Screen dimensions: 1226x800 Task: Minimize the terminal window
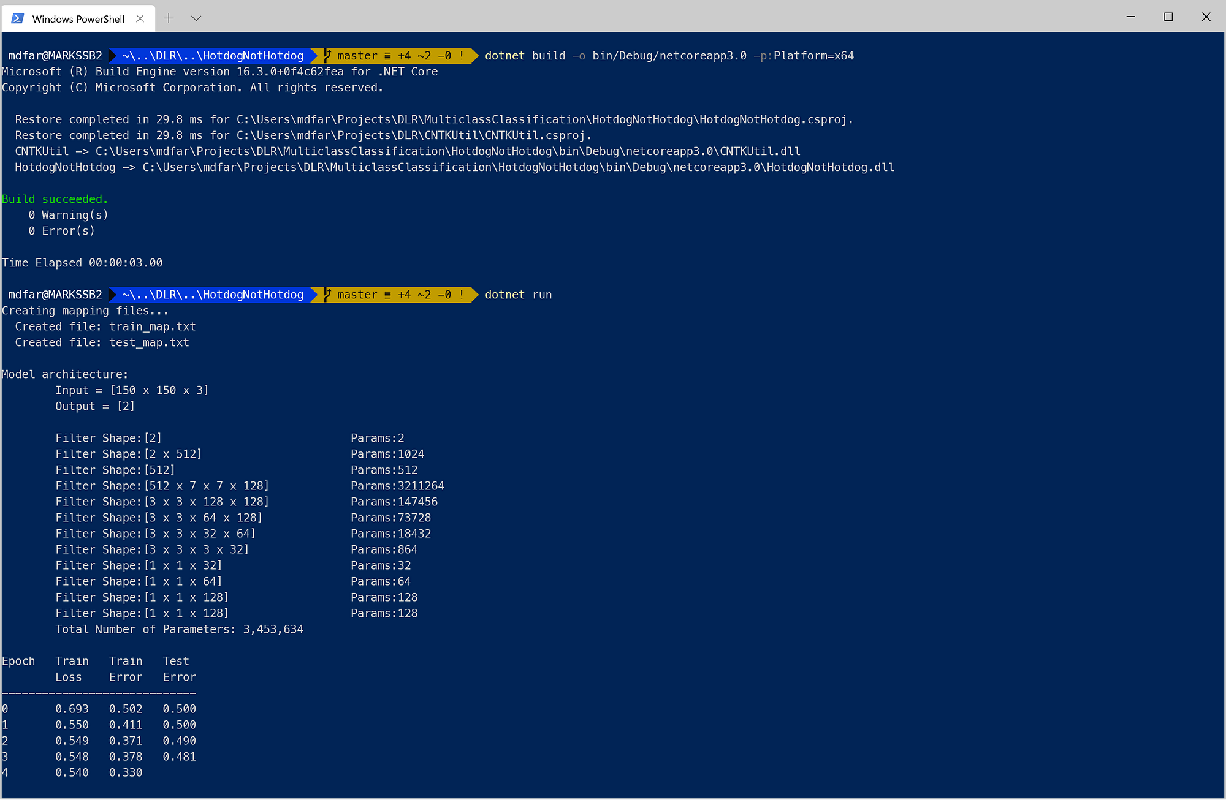point(1131,17)
